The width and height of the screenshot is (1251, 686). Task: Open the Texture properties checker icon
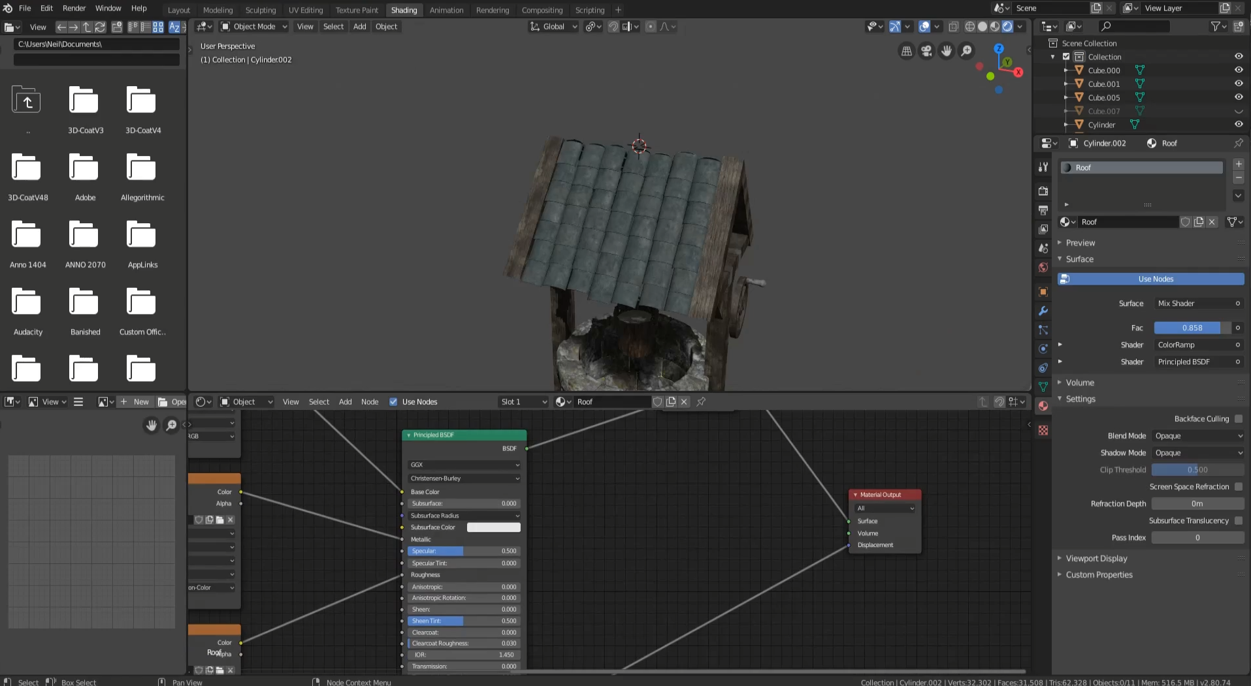pyautogui.click(x=1043, y=430)
